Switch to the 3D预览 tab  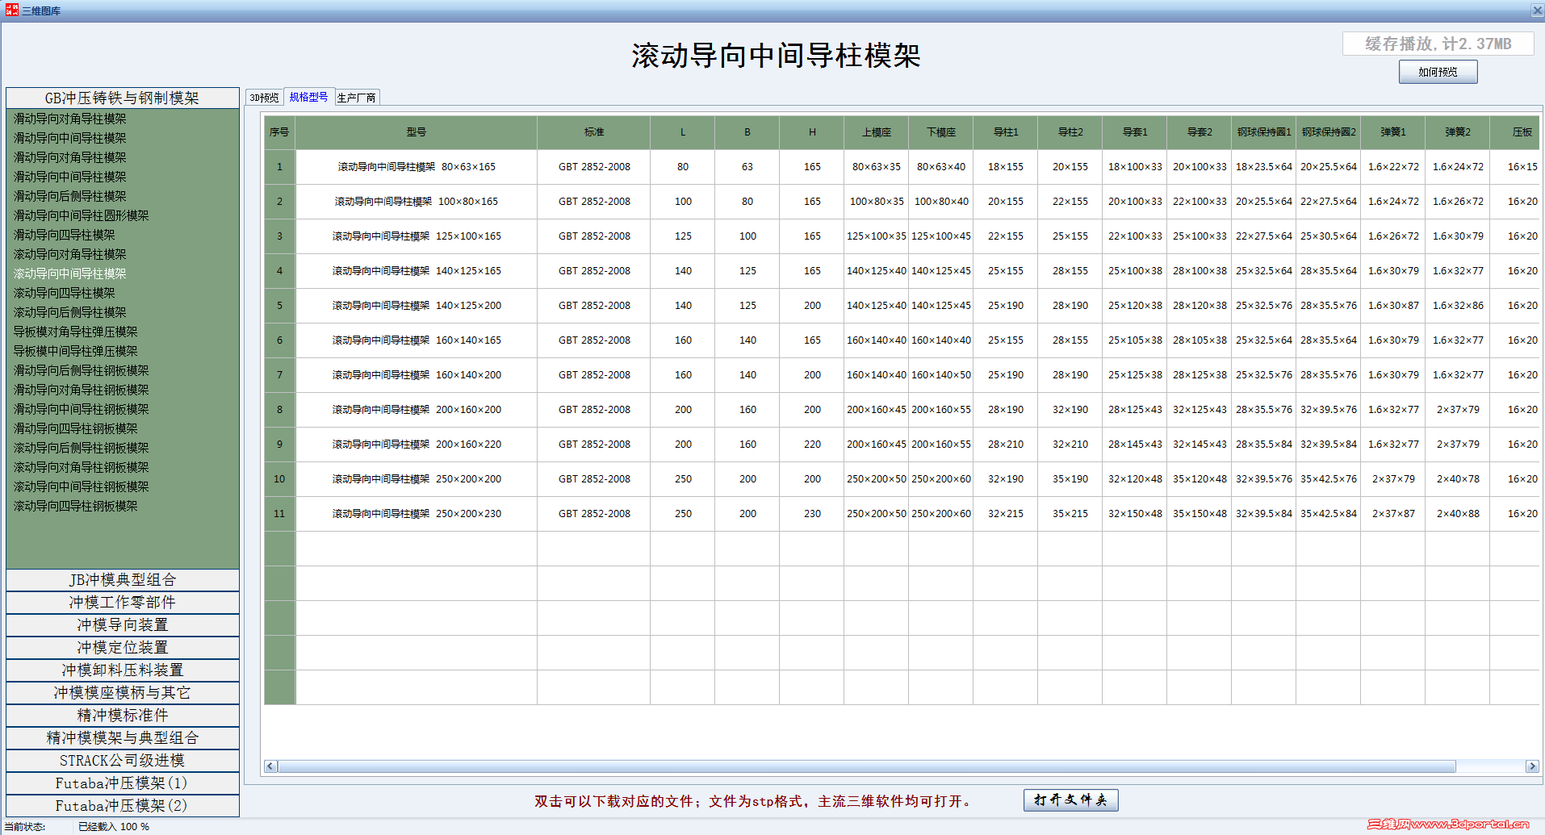(x=264, y=98)
